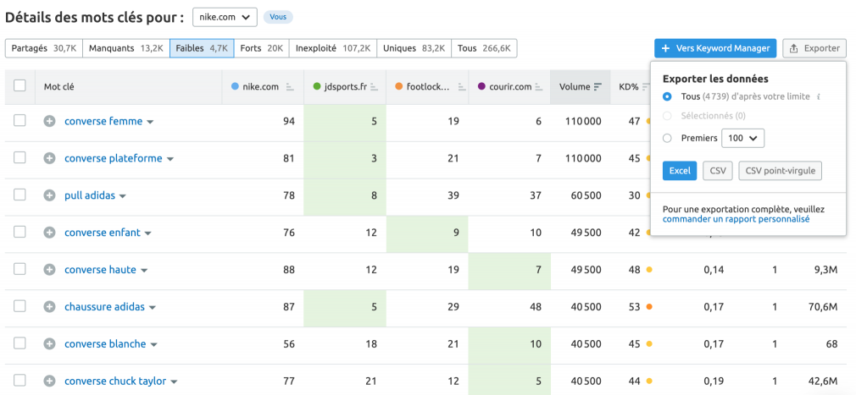Expand arrow next to 'pull adidas'
The height and width of the screenshot is (395, 856).
(123, 196)
